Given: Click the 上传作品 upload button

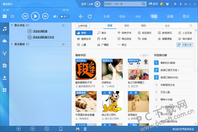Looking at the screenshot, I should [x=82, y=26].
